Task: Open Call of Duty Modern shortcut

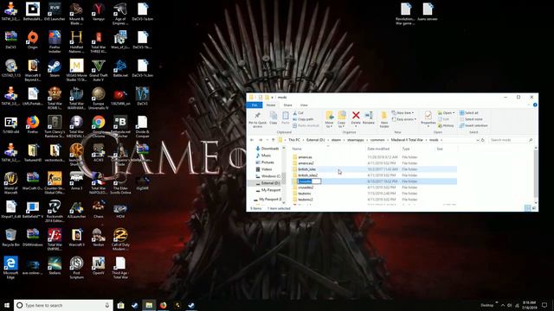Action: tap(120, 239)
